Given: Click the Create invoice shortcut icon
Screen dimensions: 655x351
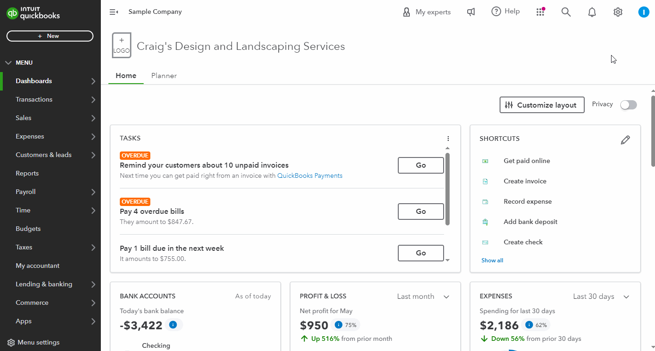Looking at the screenshot, I should click(485, 182).
